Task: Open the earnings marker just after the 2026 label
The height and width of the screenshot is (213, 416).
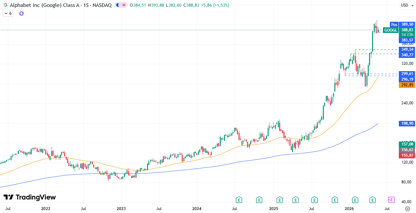Action: pos(355,200)
